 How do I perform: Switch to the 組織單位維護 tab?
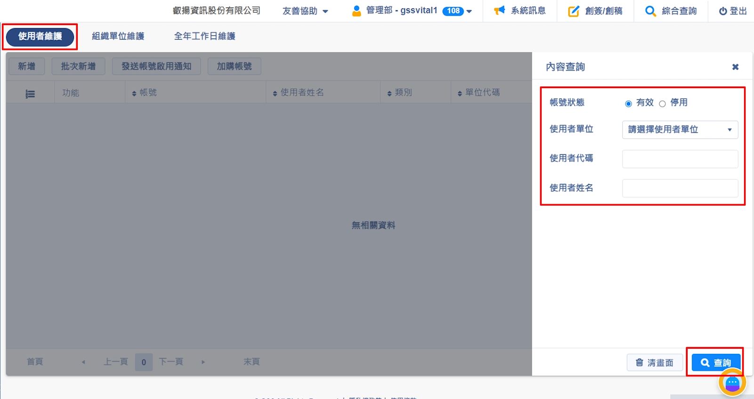click(x=118, y=36)
